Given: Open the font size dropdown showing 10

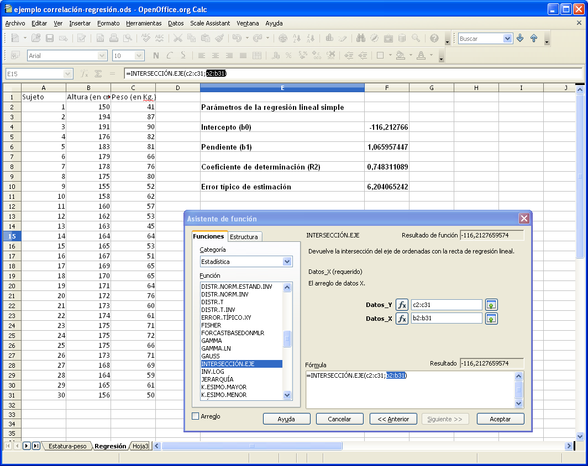Looking at the screenshot, I should click(x=139, y=56).
